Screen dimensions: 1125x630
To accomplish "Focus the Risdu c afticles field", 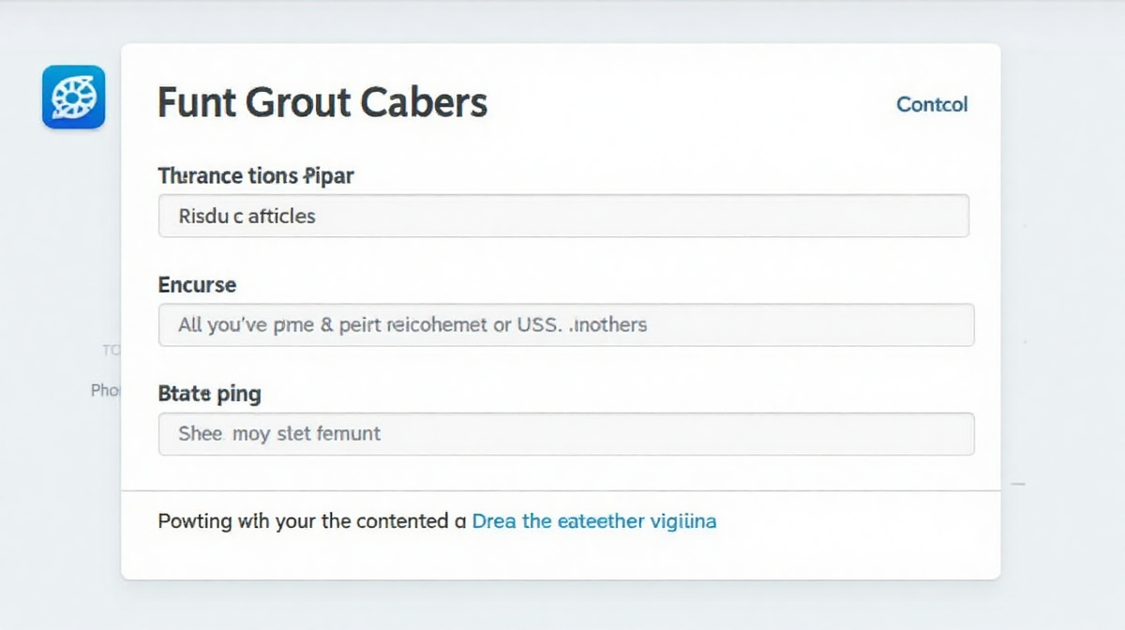I will pos(562,216).
